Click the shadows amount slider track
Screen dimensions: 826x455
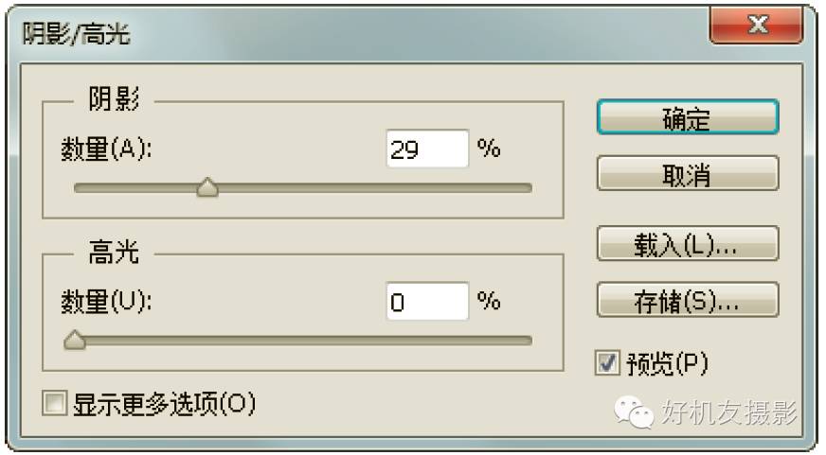(303, 188)
